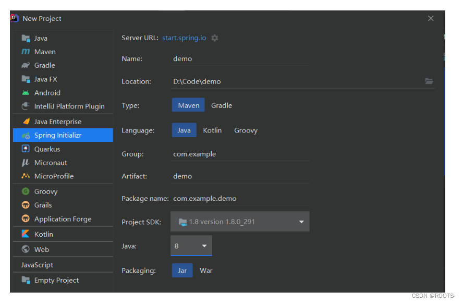The image size is (463, 303).
Task: Select Web project category
Action: (x=63, y=249)
